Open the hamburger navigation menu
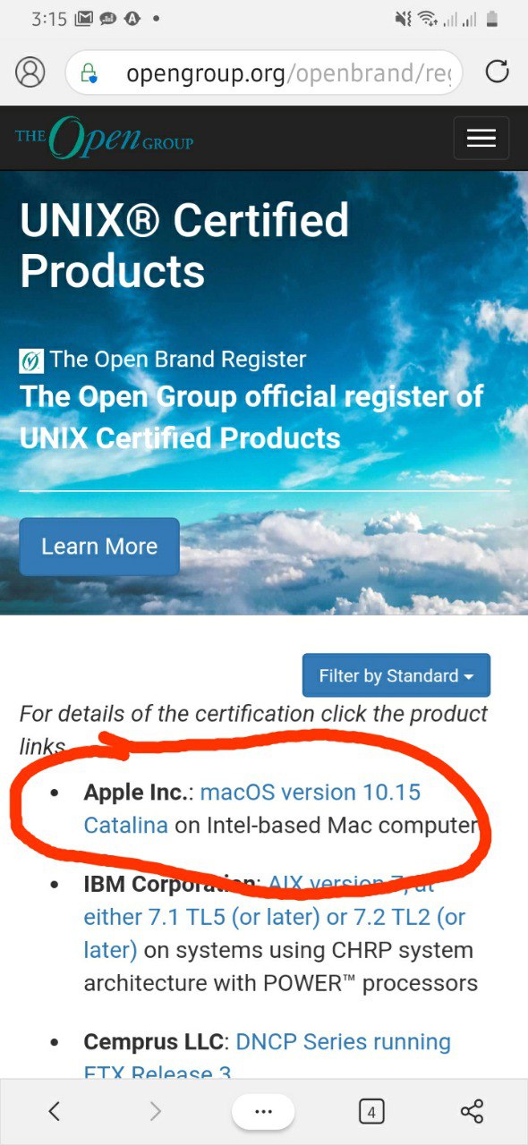 [481, 138]
